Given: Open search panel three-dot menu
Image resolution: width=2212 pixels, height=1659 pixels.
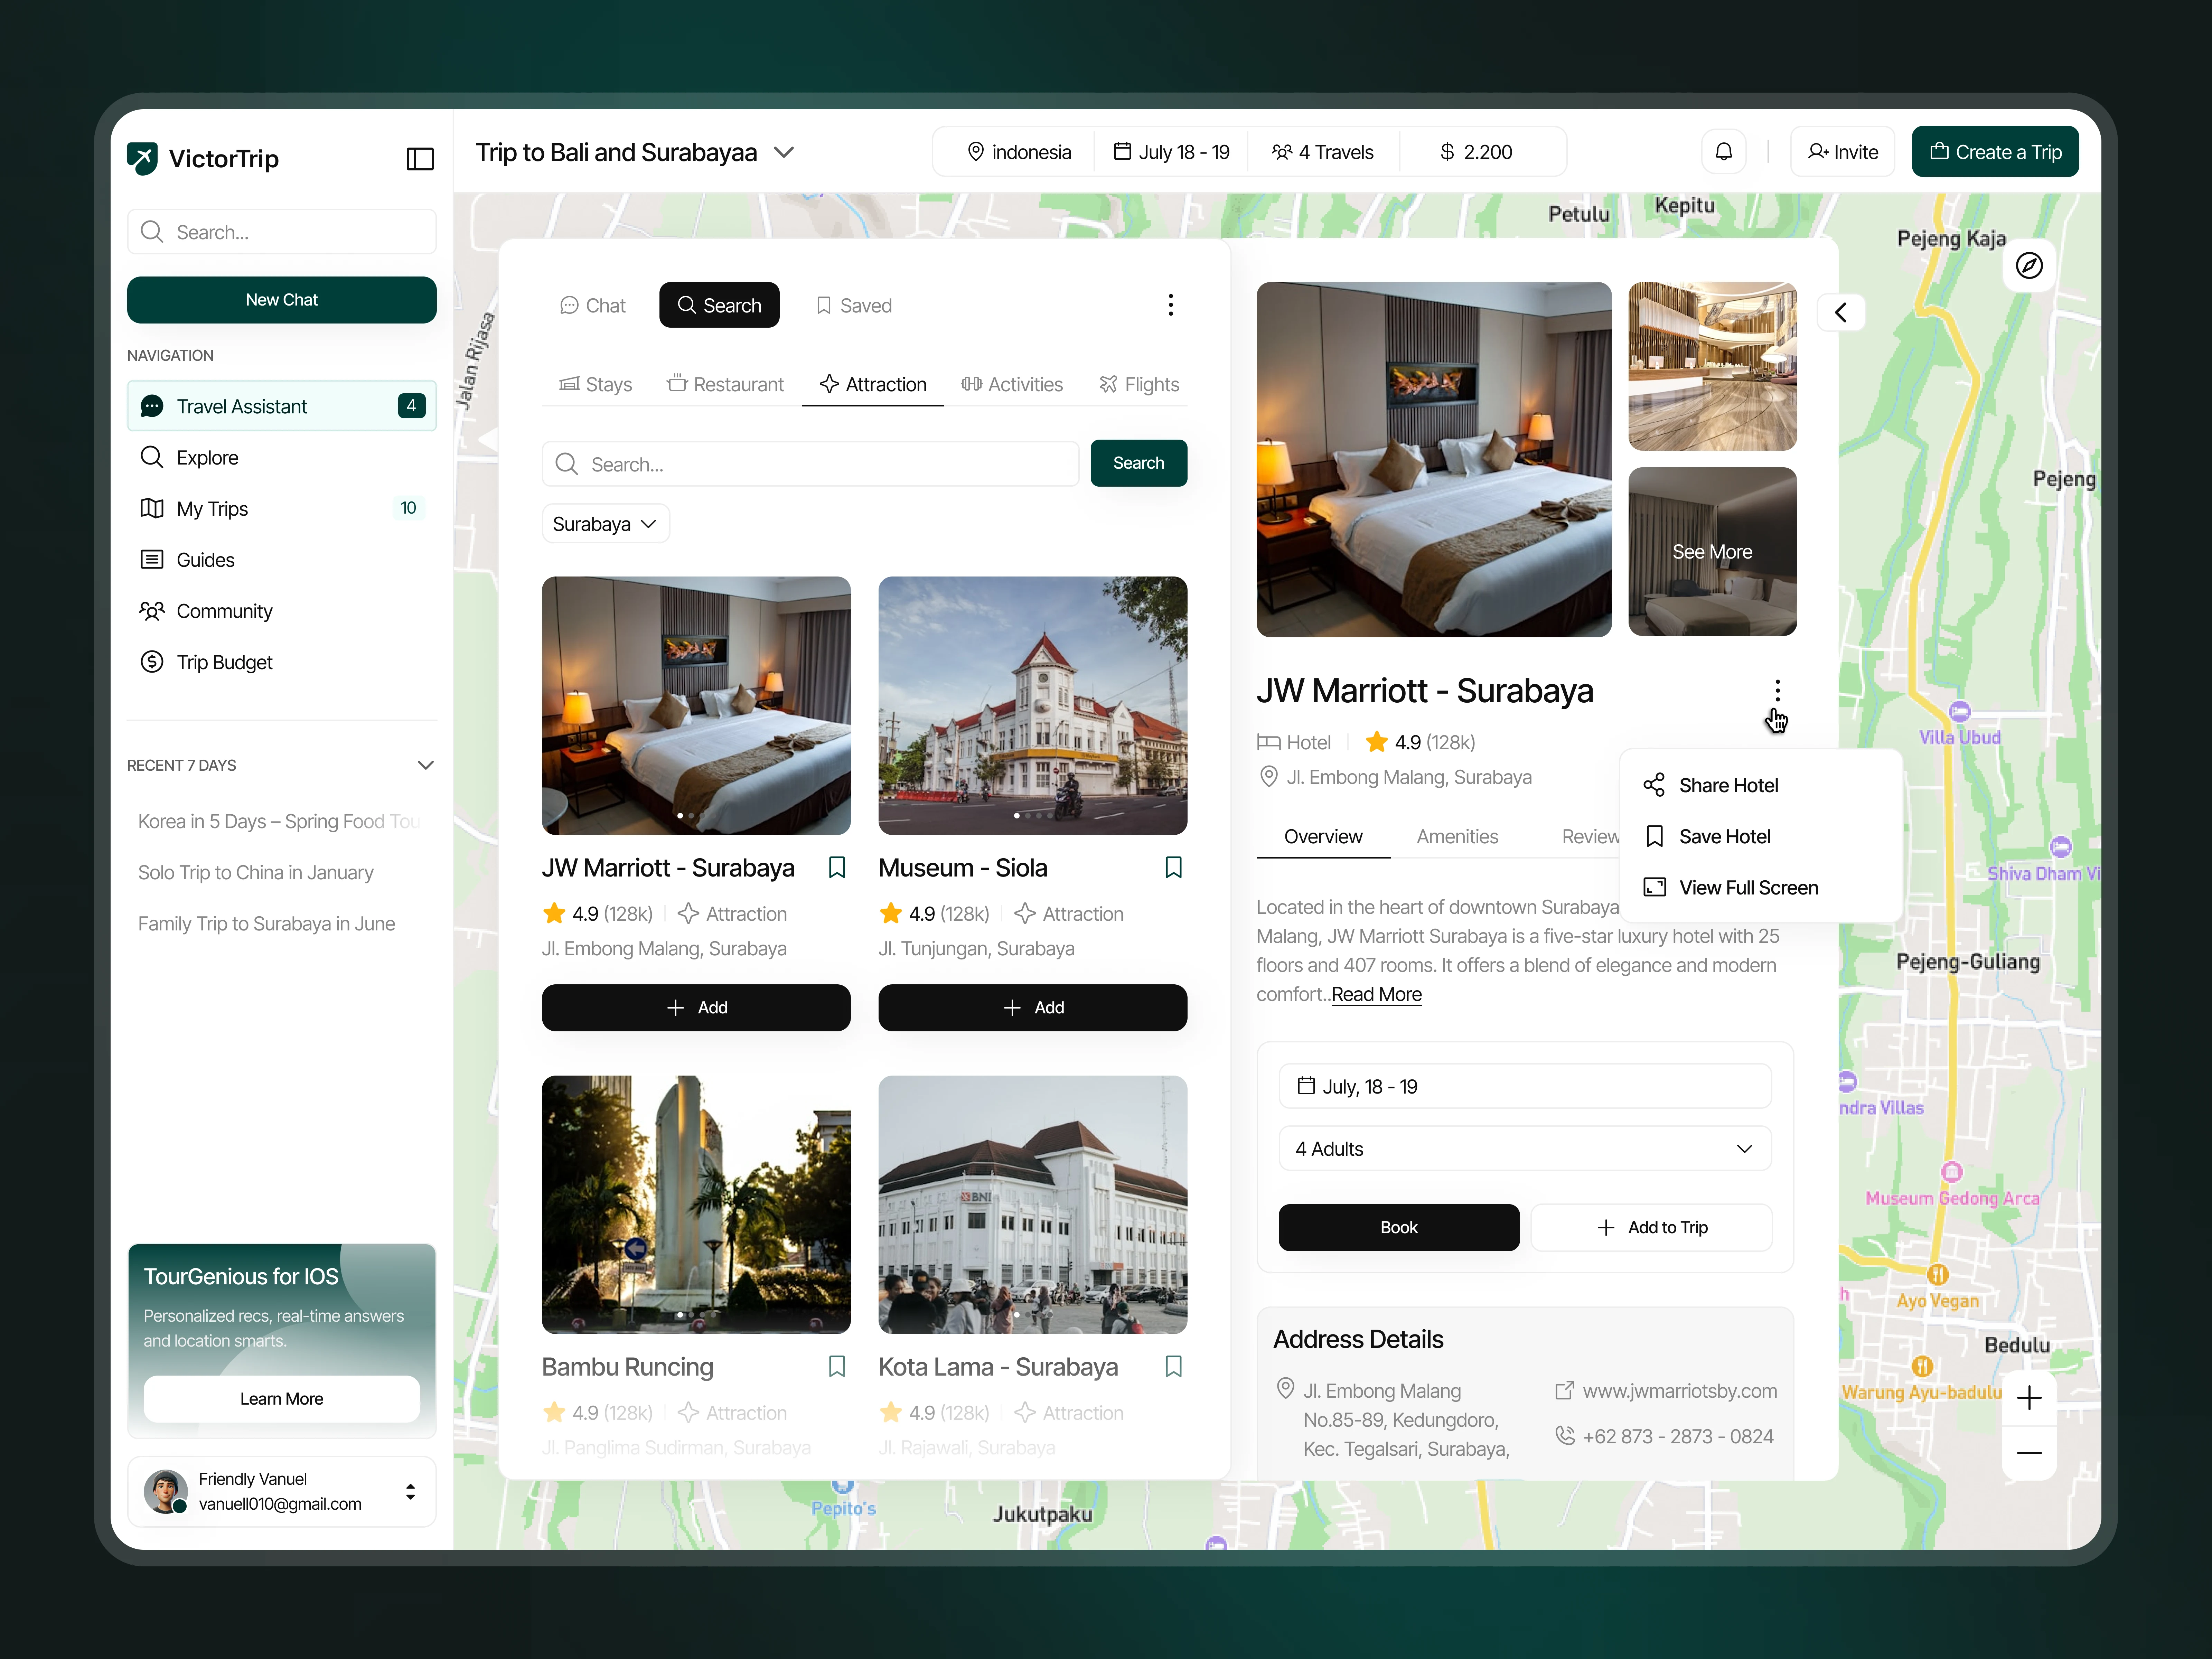Looking at the screenshot, I should 1171,305.
